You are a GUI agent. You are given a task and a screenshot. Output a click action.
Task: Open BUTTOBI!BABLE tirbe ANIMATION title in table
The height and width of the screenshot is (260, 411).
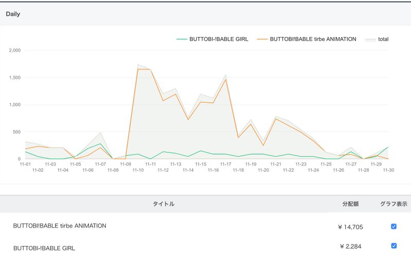60,226
